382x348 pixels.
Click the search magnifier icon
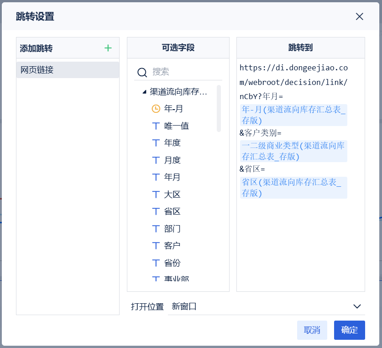(x=142, y=72)
